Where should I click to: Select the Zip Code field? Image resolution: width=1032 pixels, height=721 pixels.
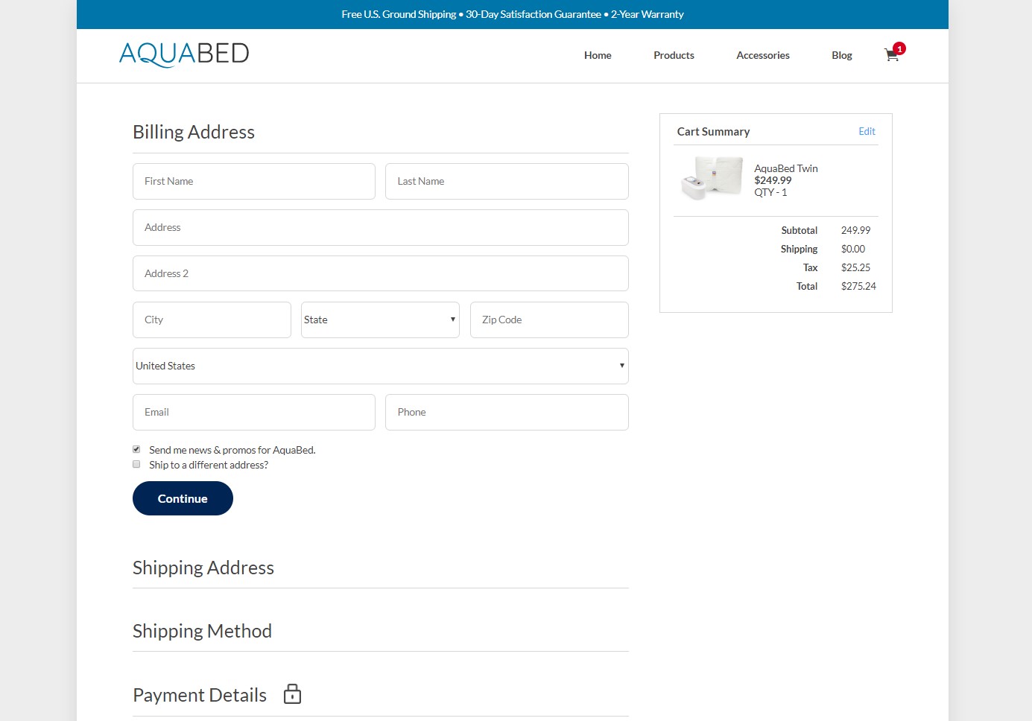click(x=549, y=320)
